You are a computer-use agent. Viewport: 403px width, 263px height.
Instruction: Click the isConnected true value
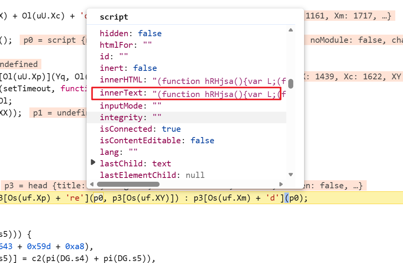click(171, 129)
